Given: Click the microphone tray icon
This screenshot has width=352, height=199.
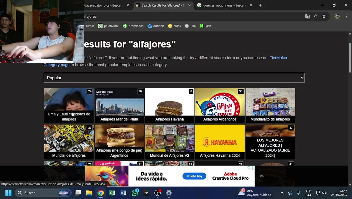Looking at the screenshot, I should coord(299,193).
